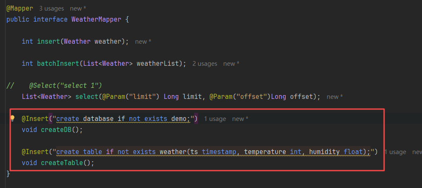Open the "3 usages" hint beside @Mapper
This screenshot has width=422, height=188.
click(x=52, y=8)
